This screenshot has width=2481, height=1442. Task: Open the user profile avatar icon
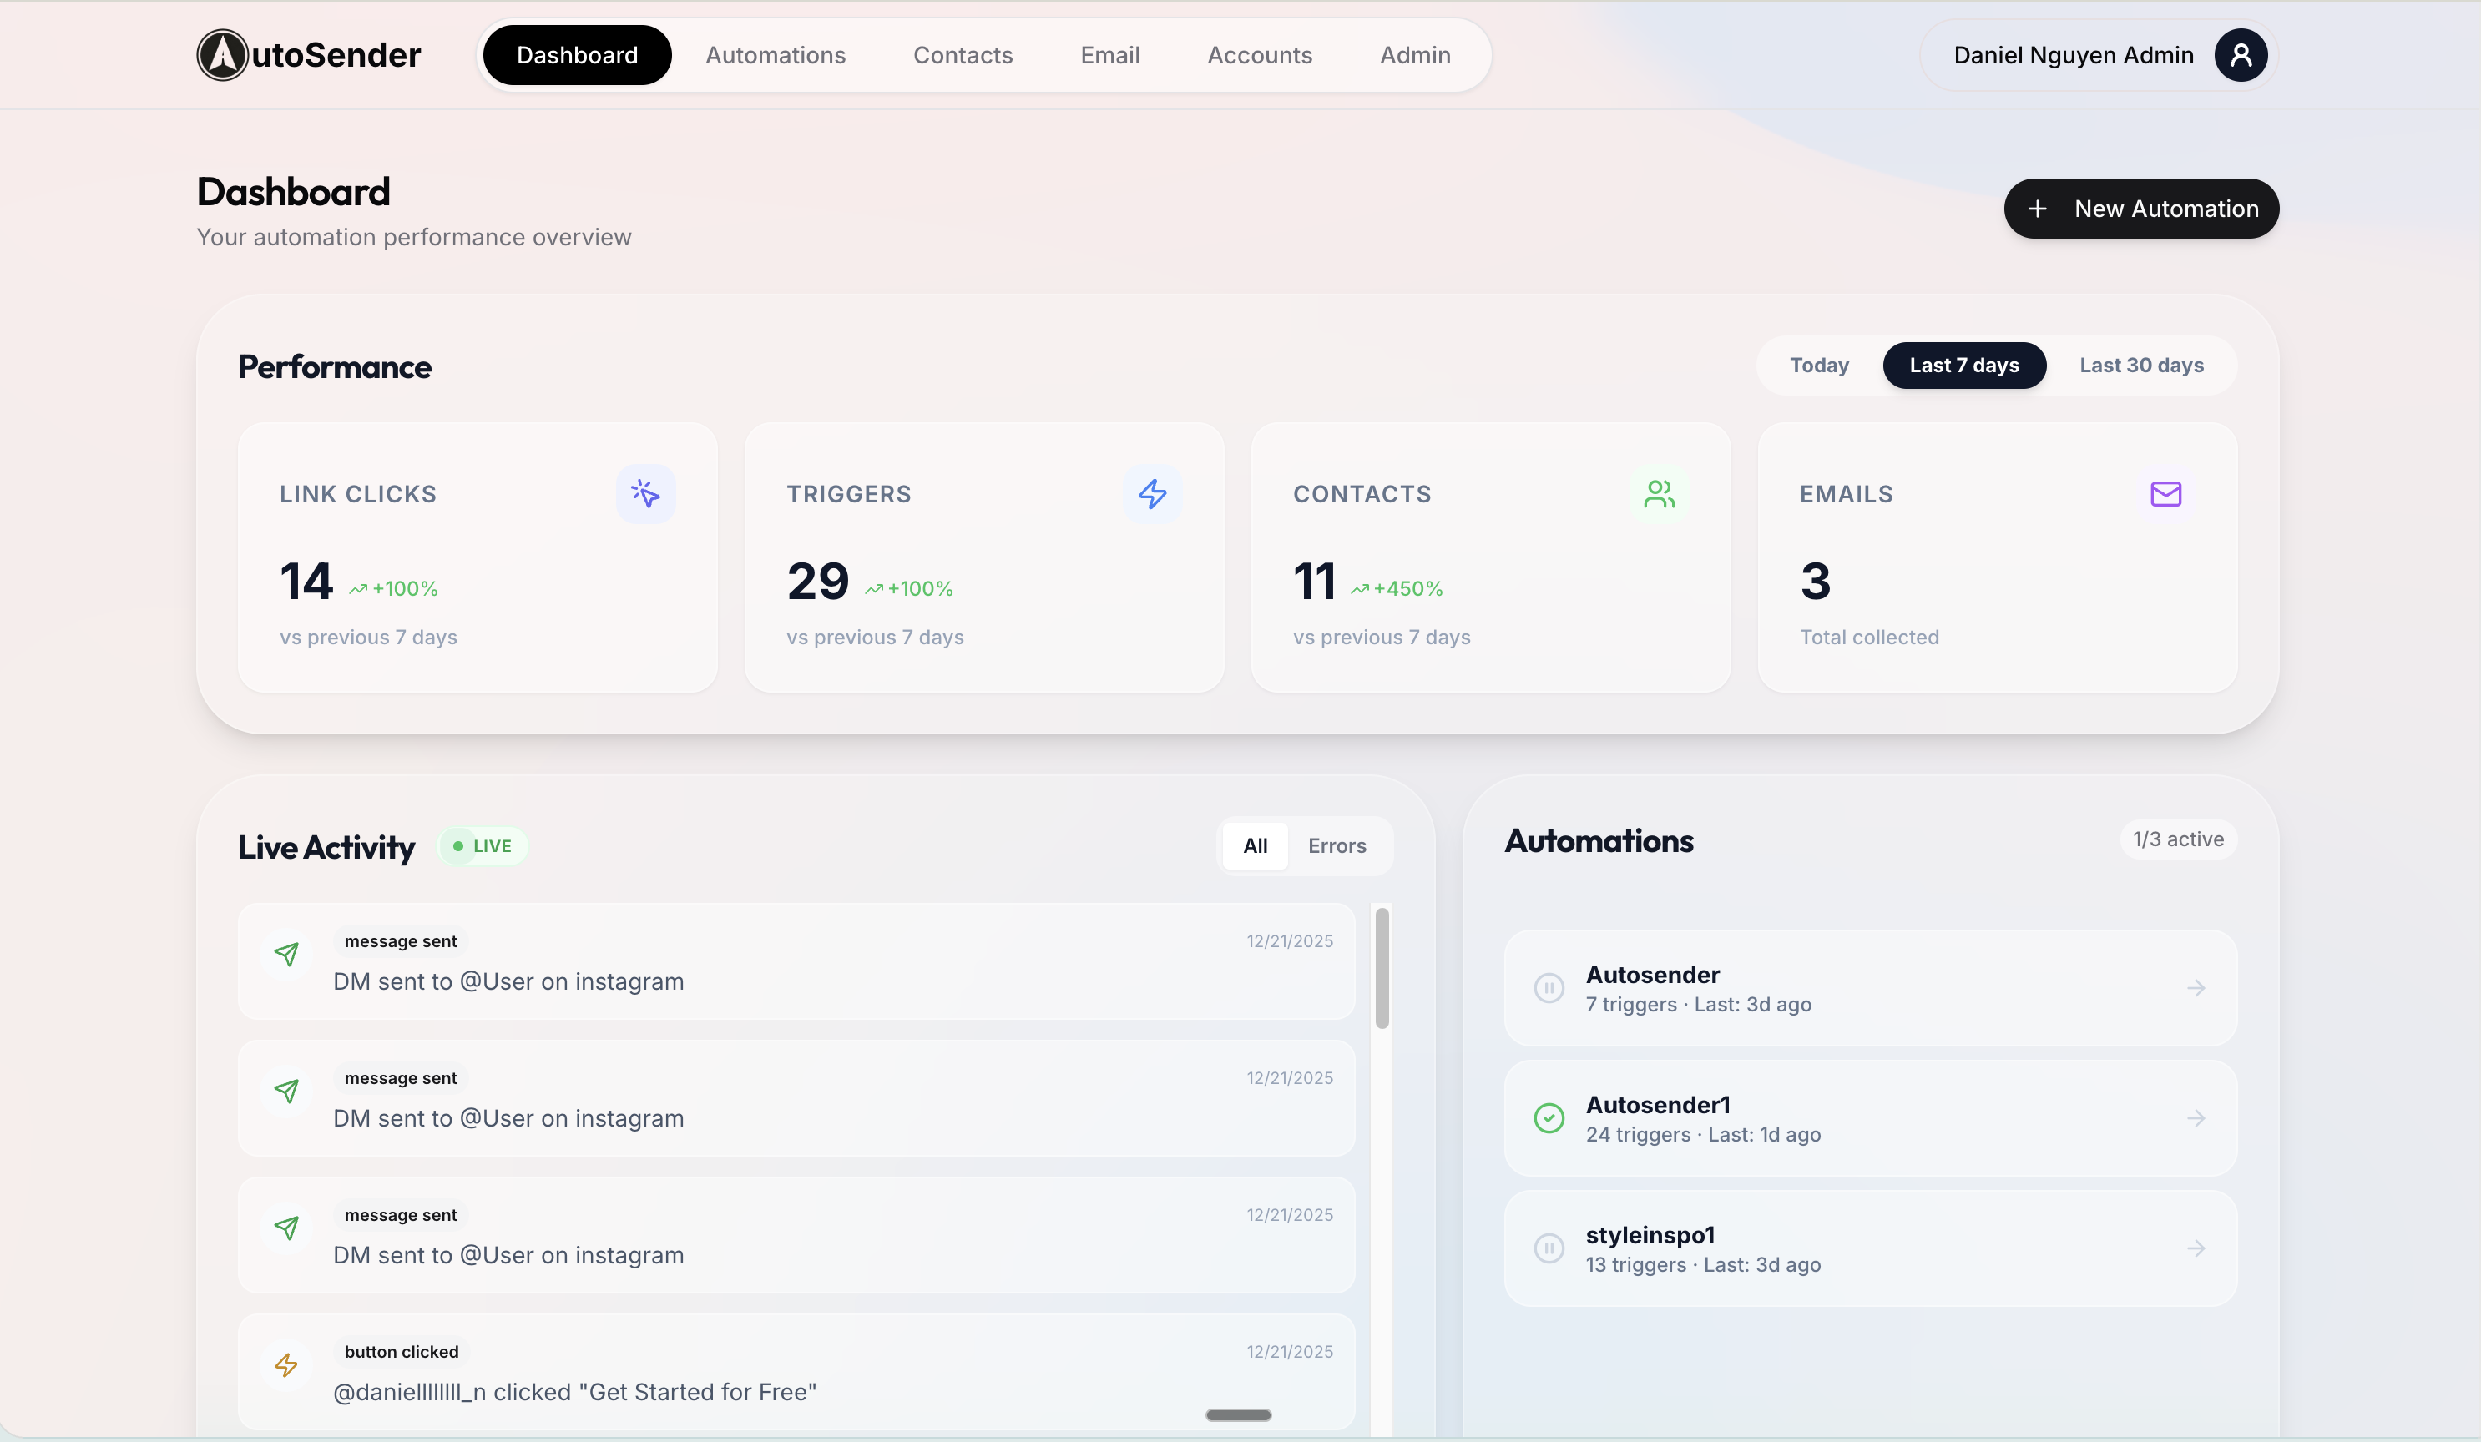pyautogui.click(x=2240, y=55)
